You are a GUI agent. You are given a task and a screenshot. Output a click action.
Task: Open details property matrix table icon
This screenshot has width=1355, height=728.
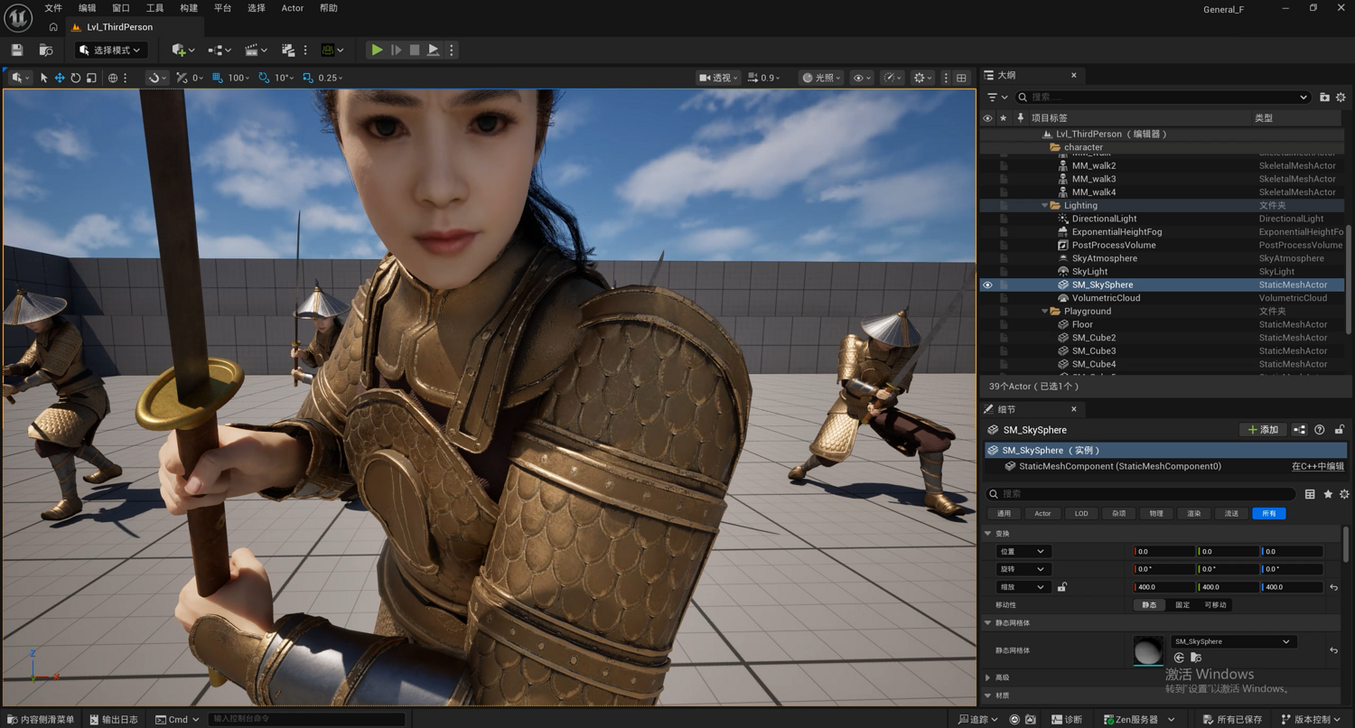(1310, 494)
